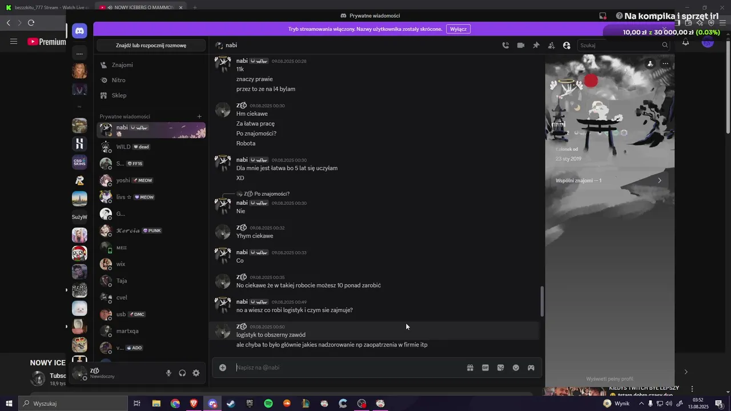Toggle microphone mute in user panel
This screenshot has height=411, width=731.
click(x=168, y=373)
